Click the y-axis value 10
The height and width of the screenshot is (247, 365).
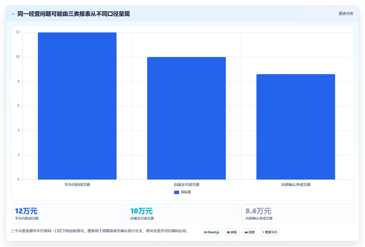[18, 57]
